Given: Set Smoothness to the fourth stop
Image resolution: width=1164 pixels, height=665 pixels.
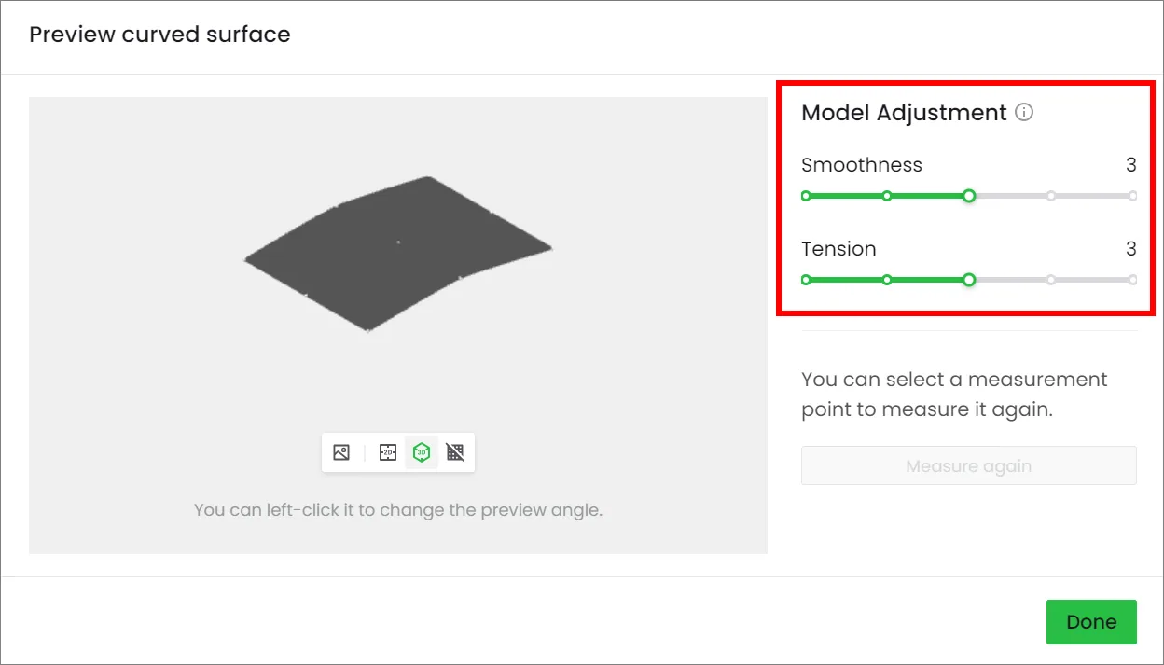Looking at the screenshot, I should 1051,196.
